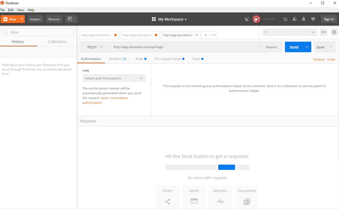339x210 pixels.
Task: Open the Runner
Action: click(54, 19)
